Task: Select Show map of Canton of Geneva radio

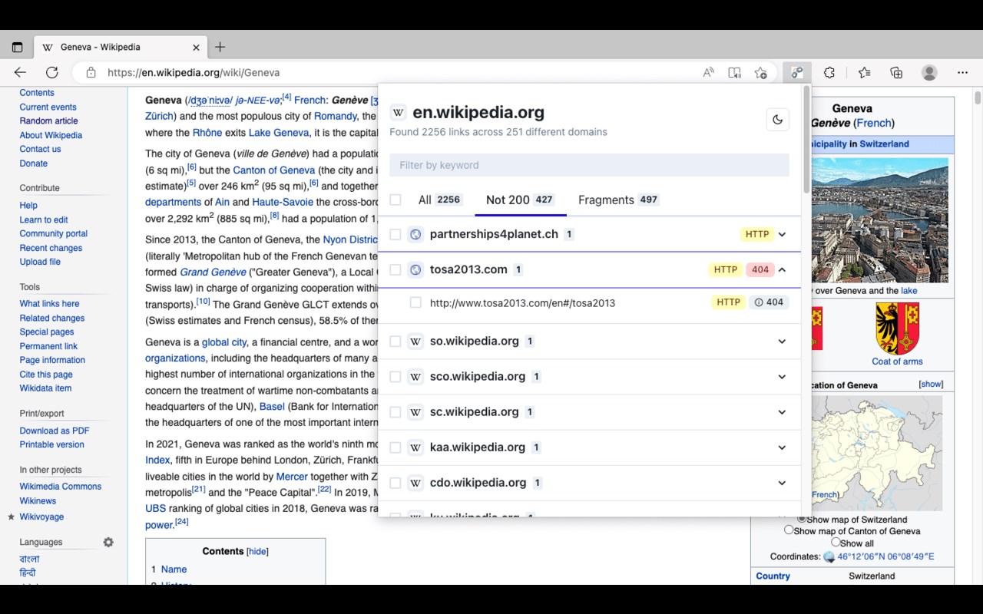Action: coord(789,530)
